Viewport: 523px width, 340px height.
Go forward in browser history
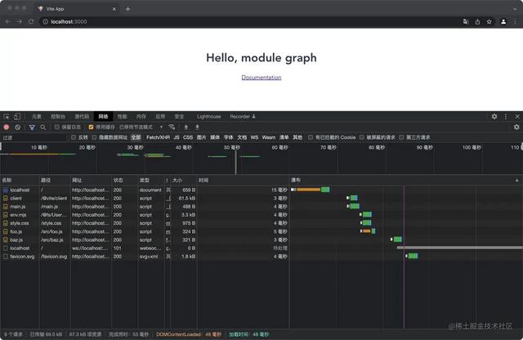pos(20,22)
